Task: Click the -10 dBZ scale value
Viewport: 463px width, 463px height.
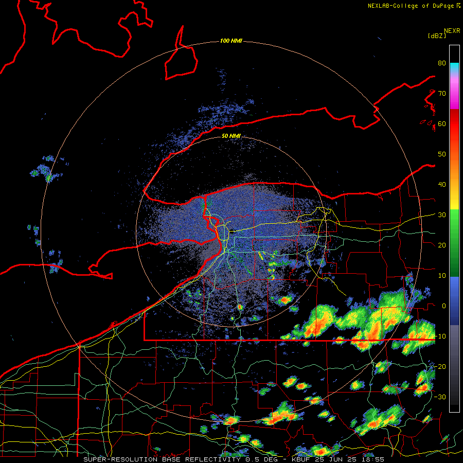Action: (440, 336)
